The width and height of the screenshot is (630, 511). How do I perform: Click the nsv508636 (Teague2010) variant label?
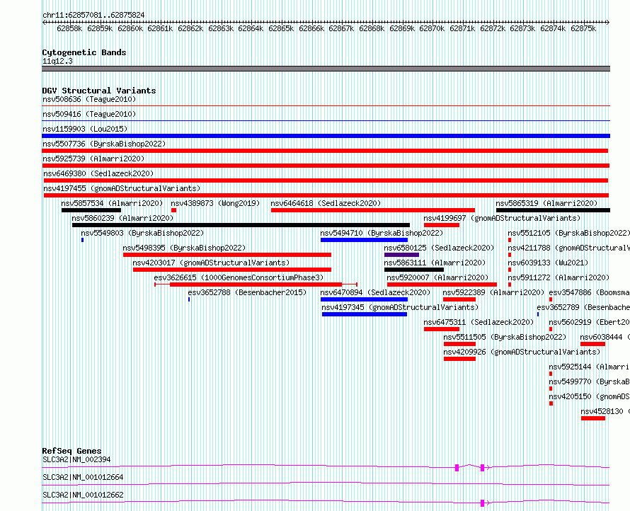tap(89, 99)
